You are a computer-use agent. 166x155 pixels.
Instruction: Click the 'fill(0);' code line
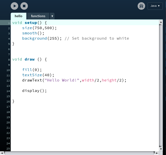(32, 70)
